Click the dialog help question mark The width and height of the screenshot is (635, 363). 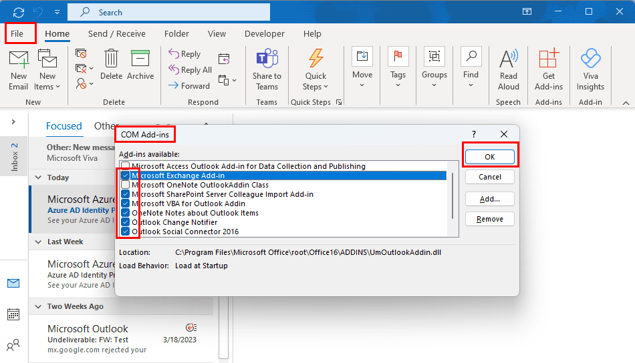click(474, 134)
